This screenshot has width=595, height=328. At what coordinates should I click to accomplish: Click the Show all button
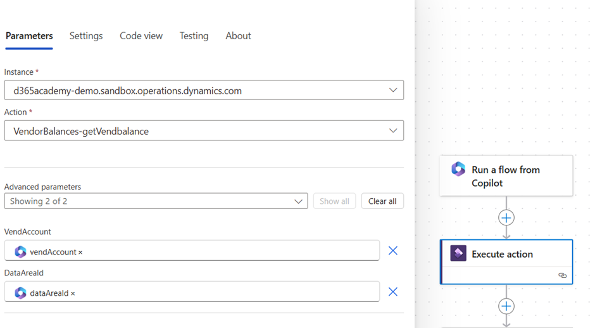[334, 201]
